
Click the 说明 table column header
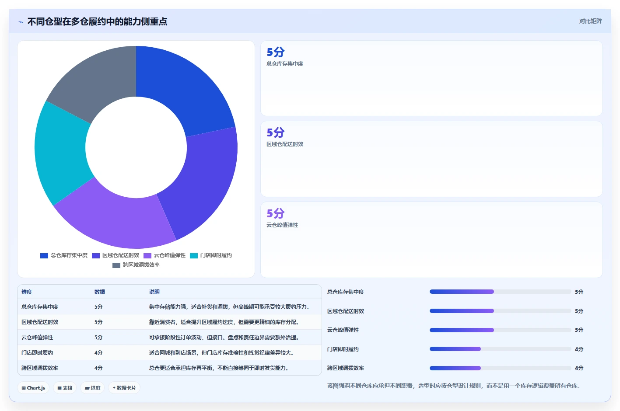tap(154, 292)
